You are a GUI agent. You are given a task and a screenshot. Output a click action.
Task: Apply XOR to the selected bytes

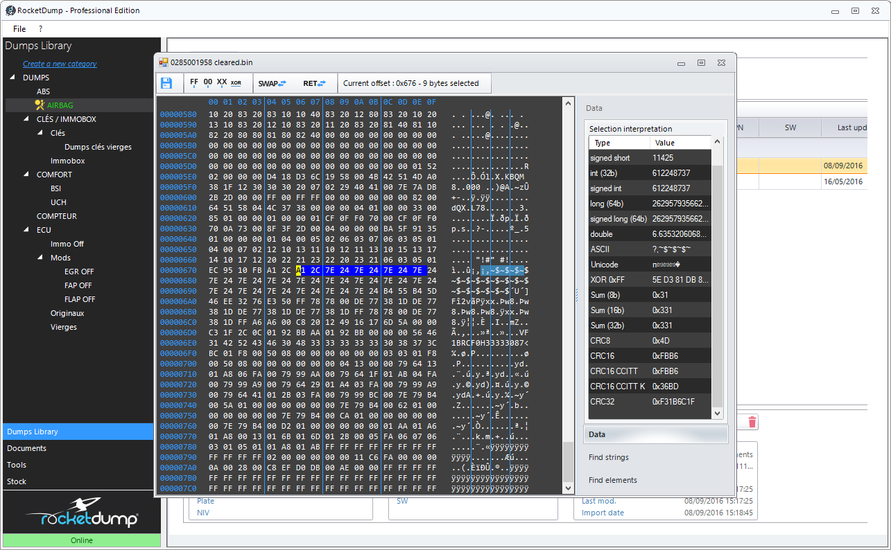236,83
